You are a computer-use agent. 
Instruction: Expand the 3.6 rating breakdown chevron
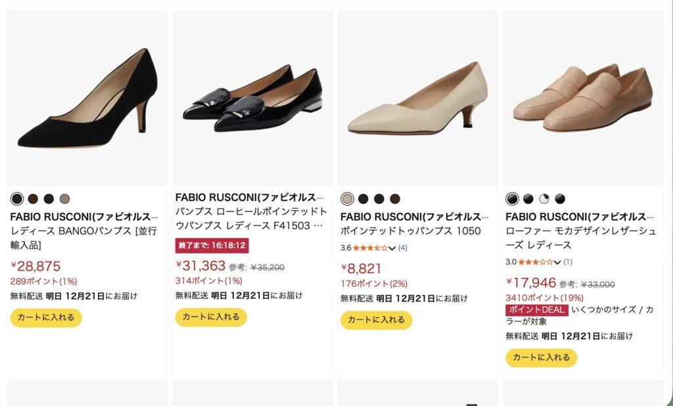[392, 248]
